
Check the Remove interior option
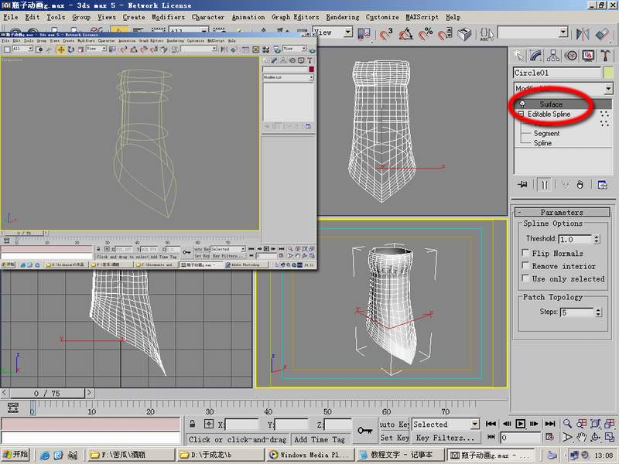coord(526,266)
